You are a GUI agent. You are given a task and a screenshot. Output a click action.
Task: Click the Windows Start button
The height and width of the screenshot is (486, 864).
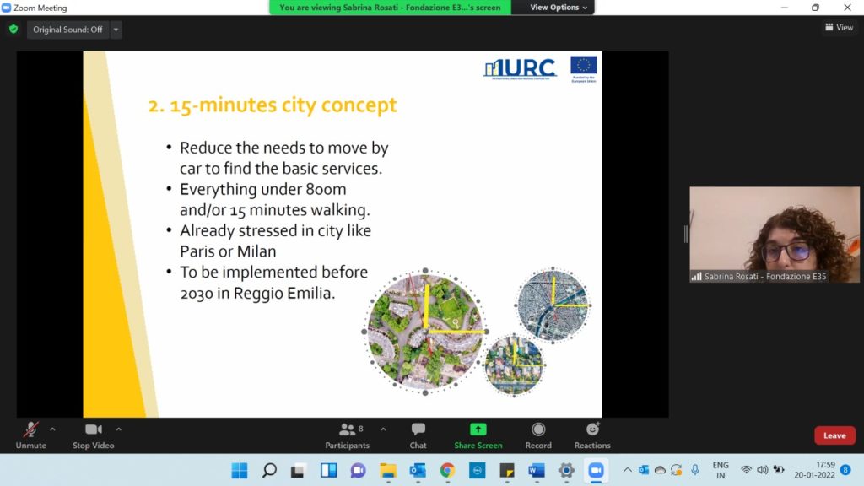point(239,470)
